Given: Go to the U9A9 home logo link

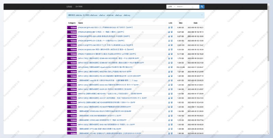Looking at the screenshot, I should coord(70,6).
